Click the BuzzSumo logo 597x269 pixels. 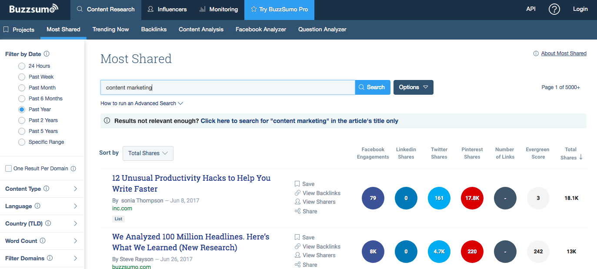(x=34, y=9)
